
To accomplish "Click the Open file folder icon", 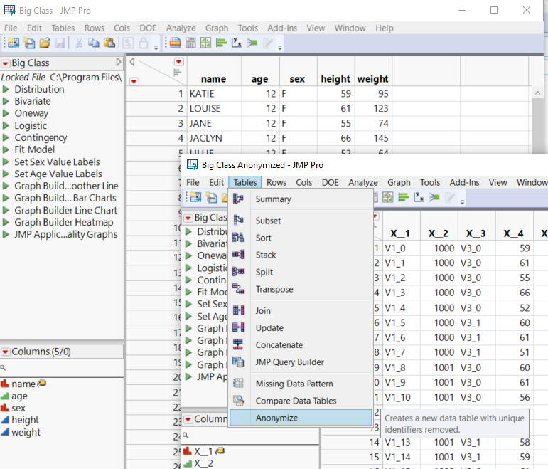I will point(44,43).
